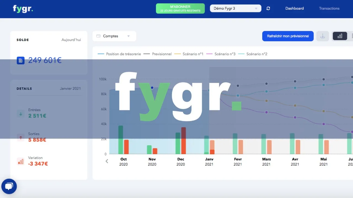
Task: Click the card icon beside Comptes
Action: pos(98,36)
